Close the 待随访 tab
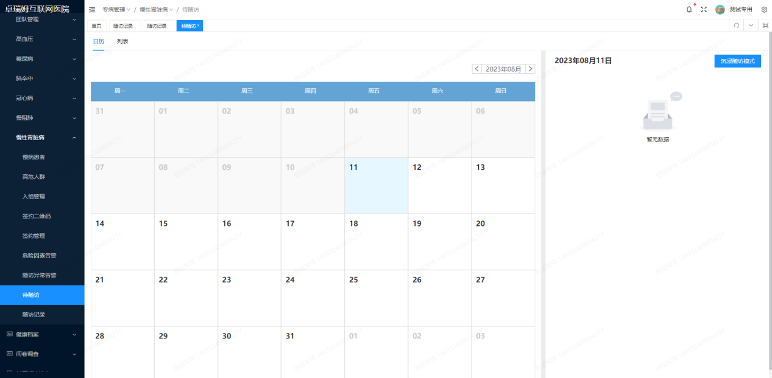772x378 pixels. pos(198,26)
